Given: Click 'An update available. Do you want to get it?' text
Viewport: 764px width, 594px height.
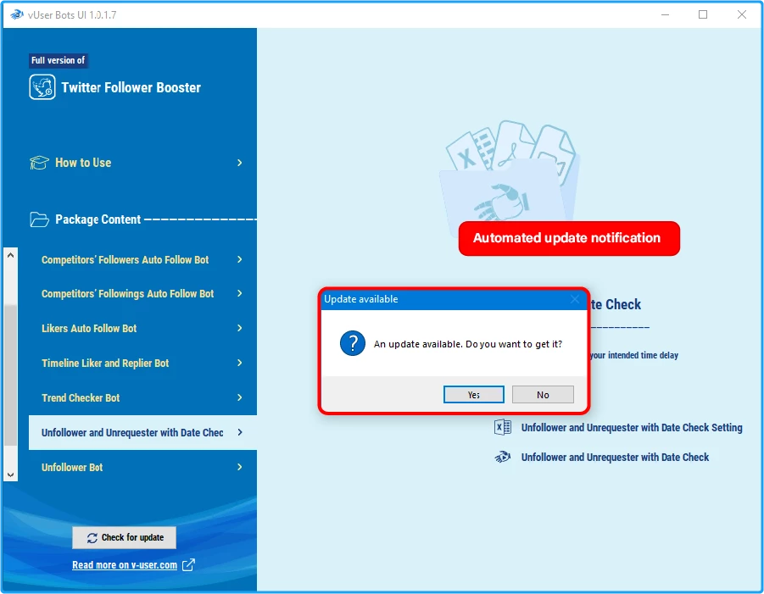Looking at the screenshot, I should point(468,344).
